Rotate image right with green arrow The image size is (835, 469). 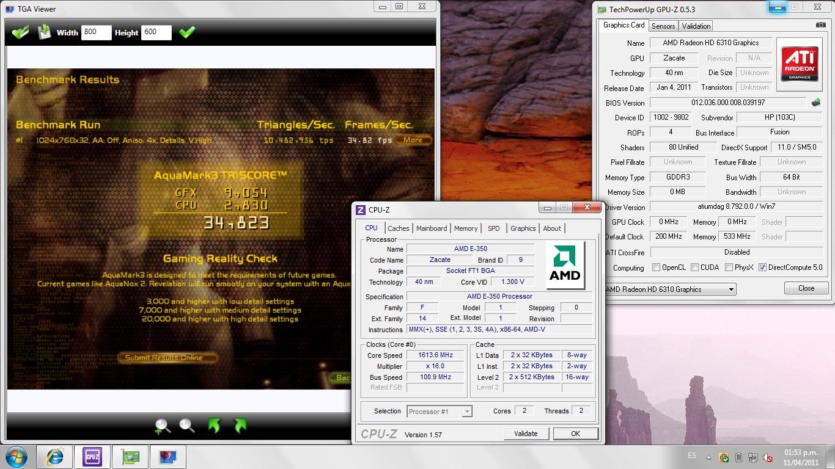[240, 426]
